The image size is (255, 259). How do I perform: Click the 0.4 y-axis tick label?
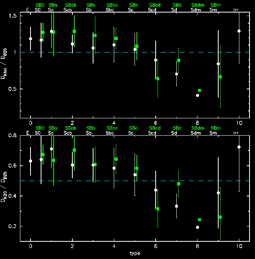coord(13,196)
